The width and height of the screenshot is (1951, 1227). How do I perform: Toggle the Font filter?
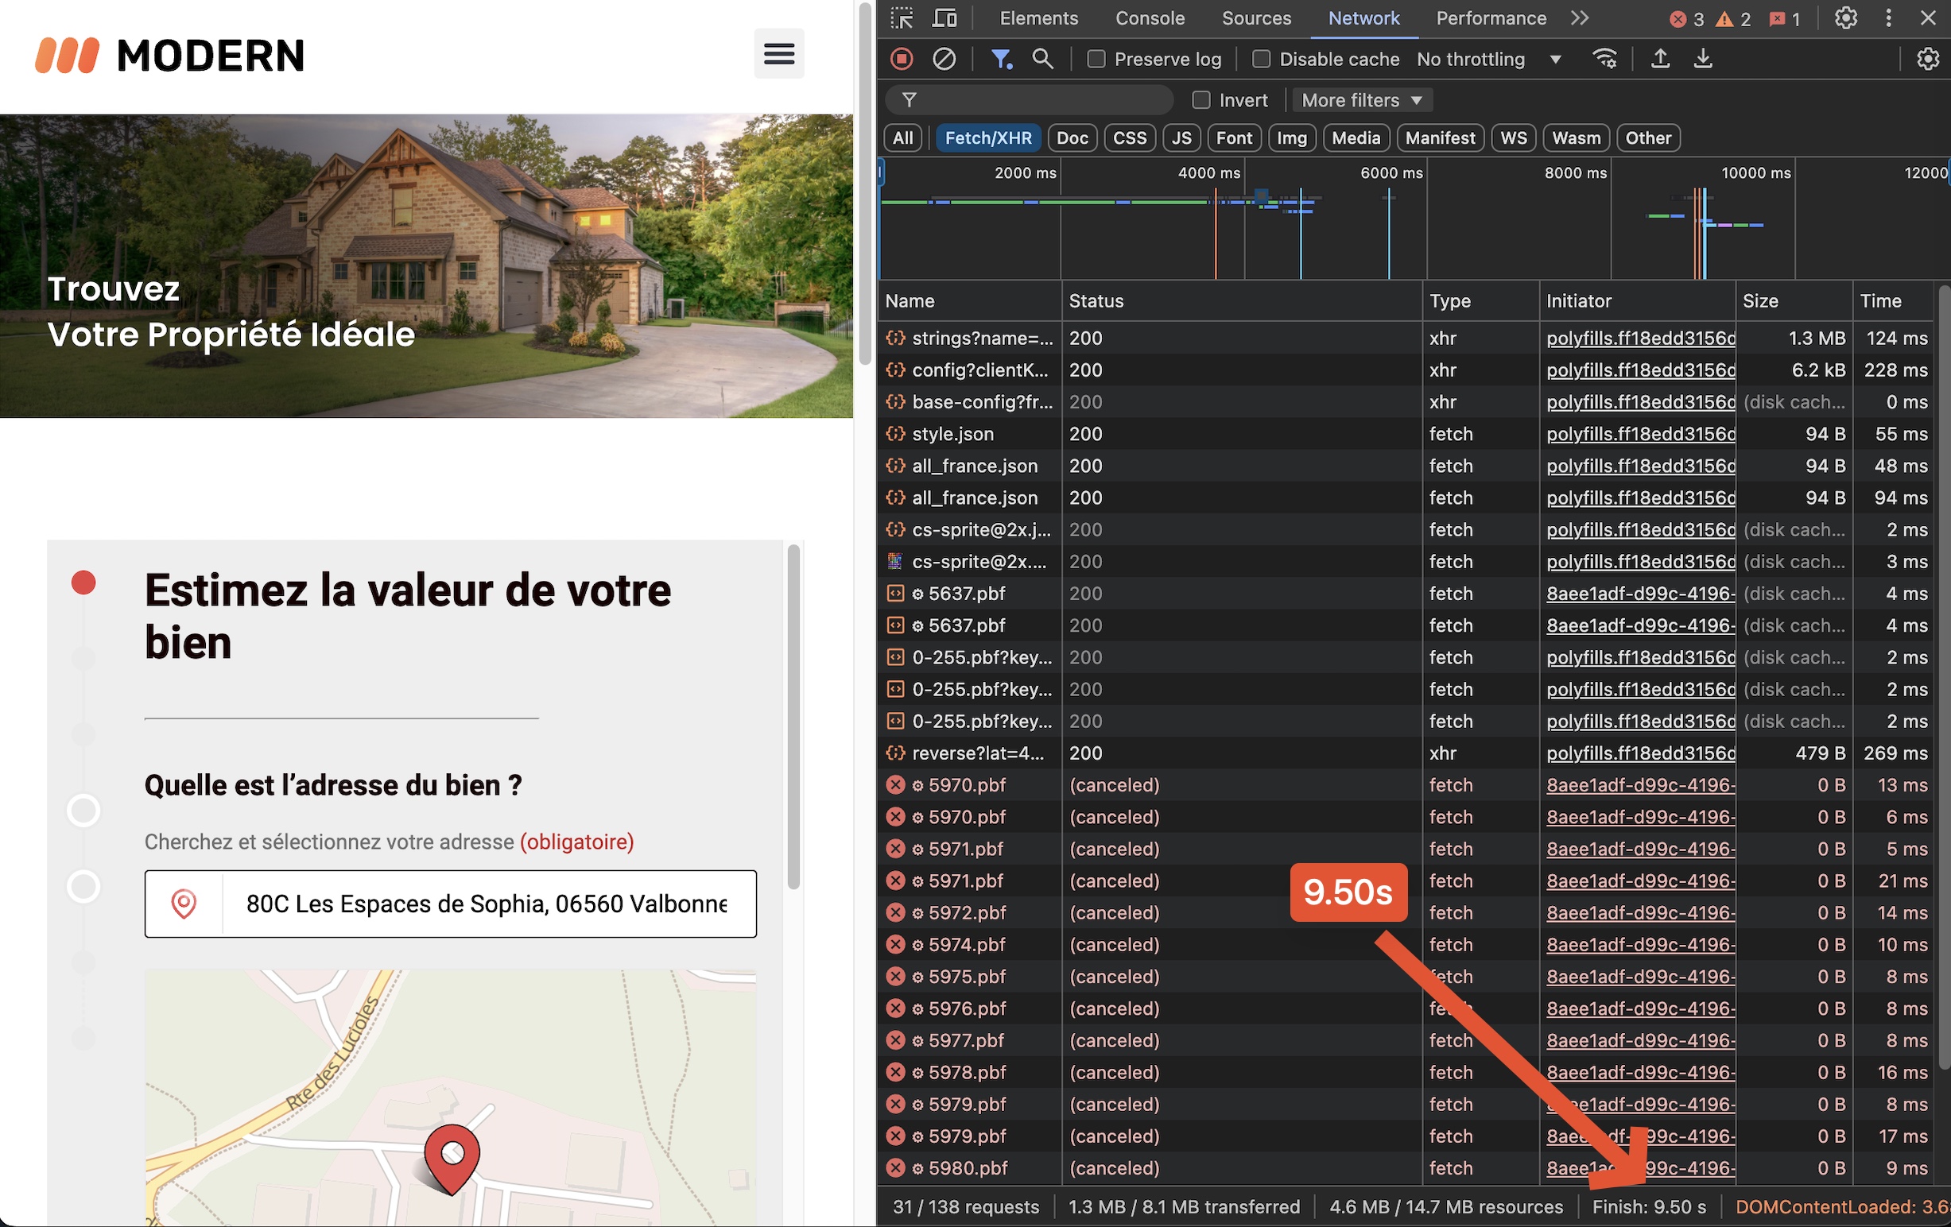[x=1233, y=137]
